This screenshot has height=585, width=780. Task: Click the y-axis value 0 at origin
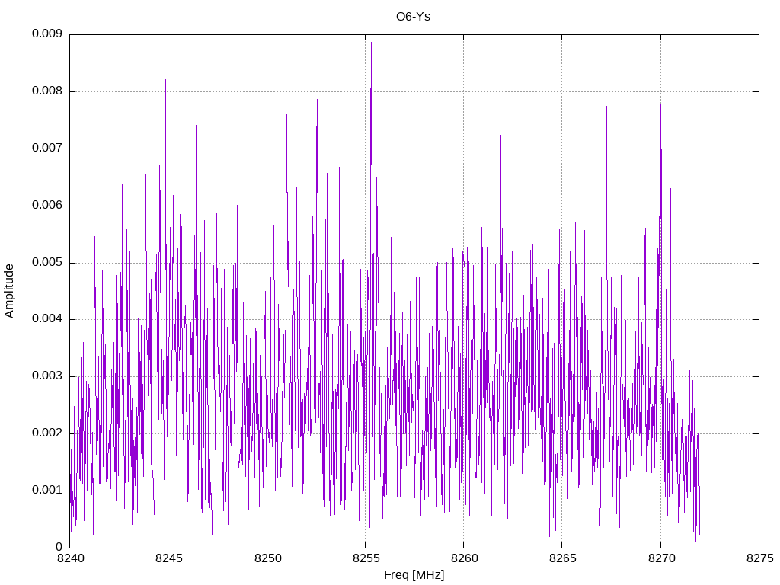(x=59, y=547)
